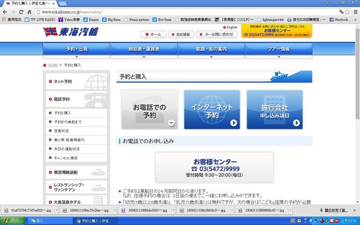The width and height of the screenshot is (360, 225).
Task: Open the Facebook bookmark
Action: coord(339,20)
